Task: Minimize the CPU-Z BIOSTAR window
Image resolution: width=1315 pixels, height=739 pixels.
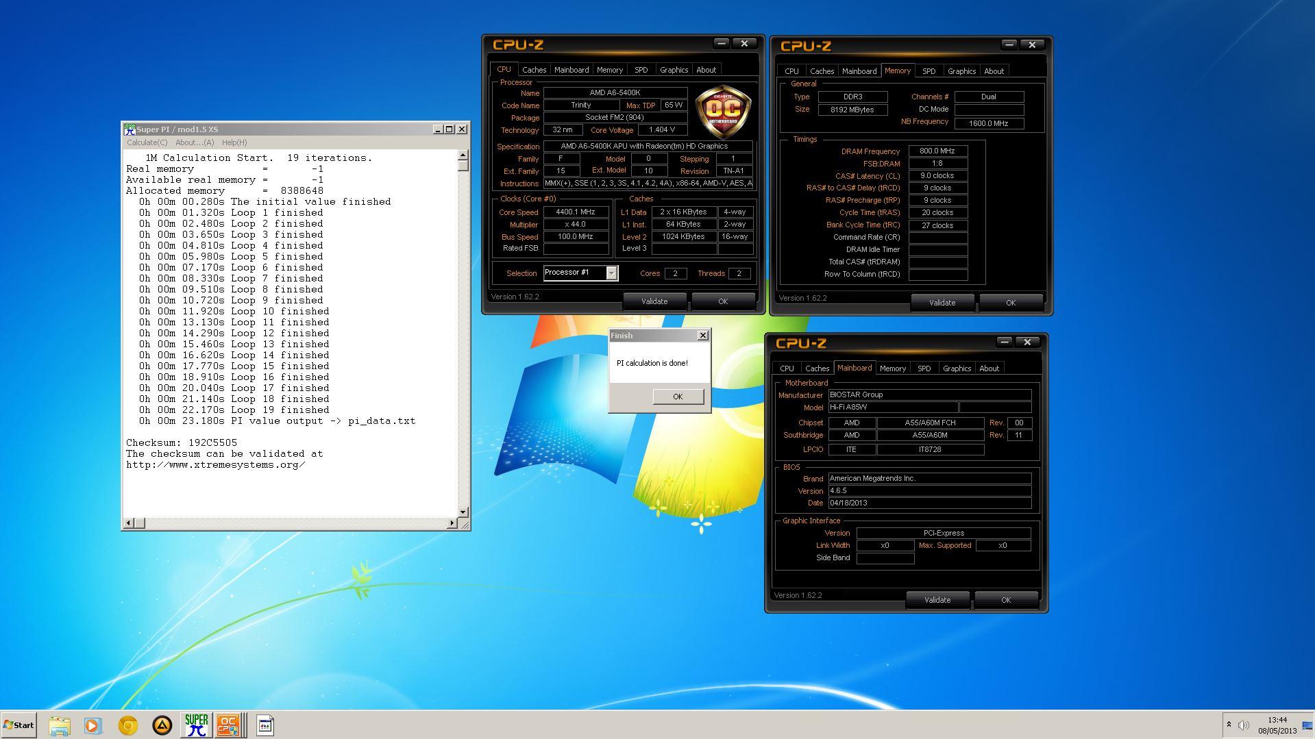Action: [x=1004, y=342]
